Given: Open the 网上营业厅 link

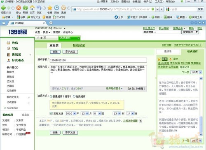Looking at the screenshot, I should click(149, 28).
